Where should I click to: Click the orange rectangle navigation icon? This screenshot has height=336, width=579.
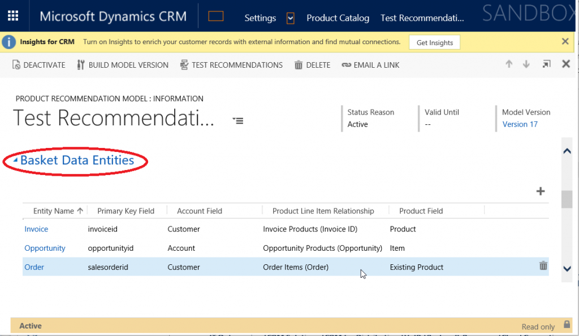pyautogui.click(x=215, y=16)
